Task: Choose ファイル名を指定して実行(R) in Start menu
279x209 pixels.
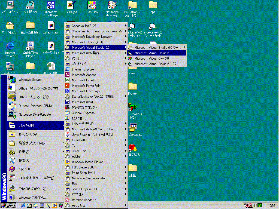Action: [35, 178]
